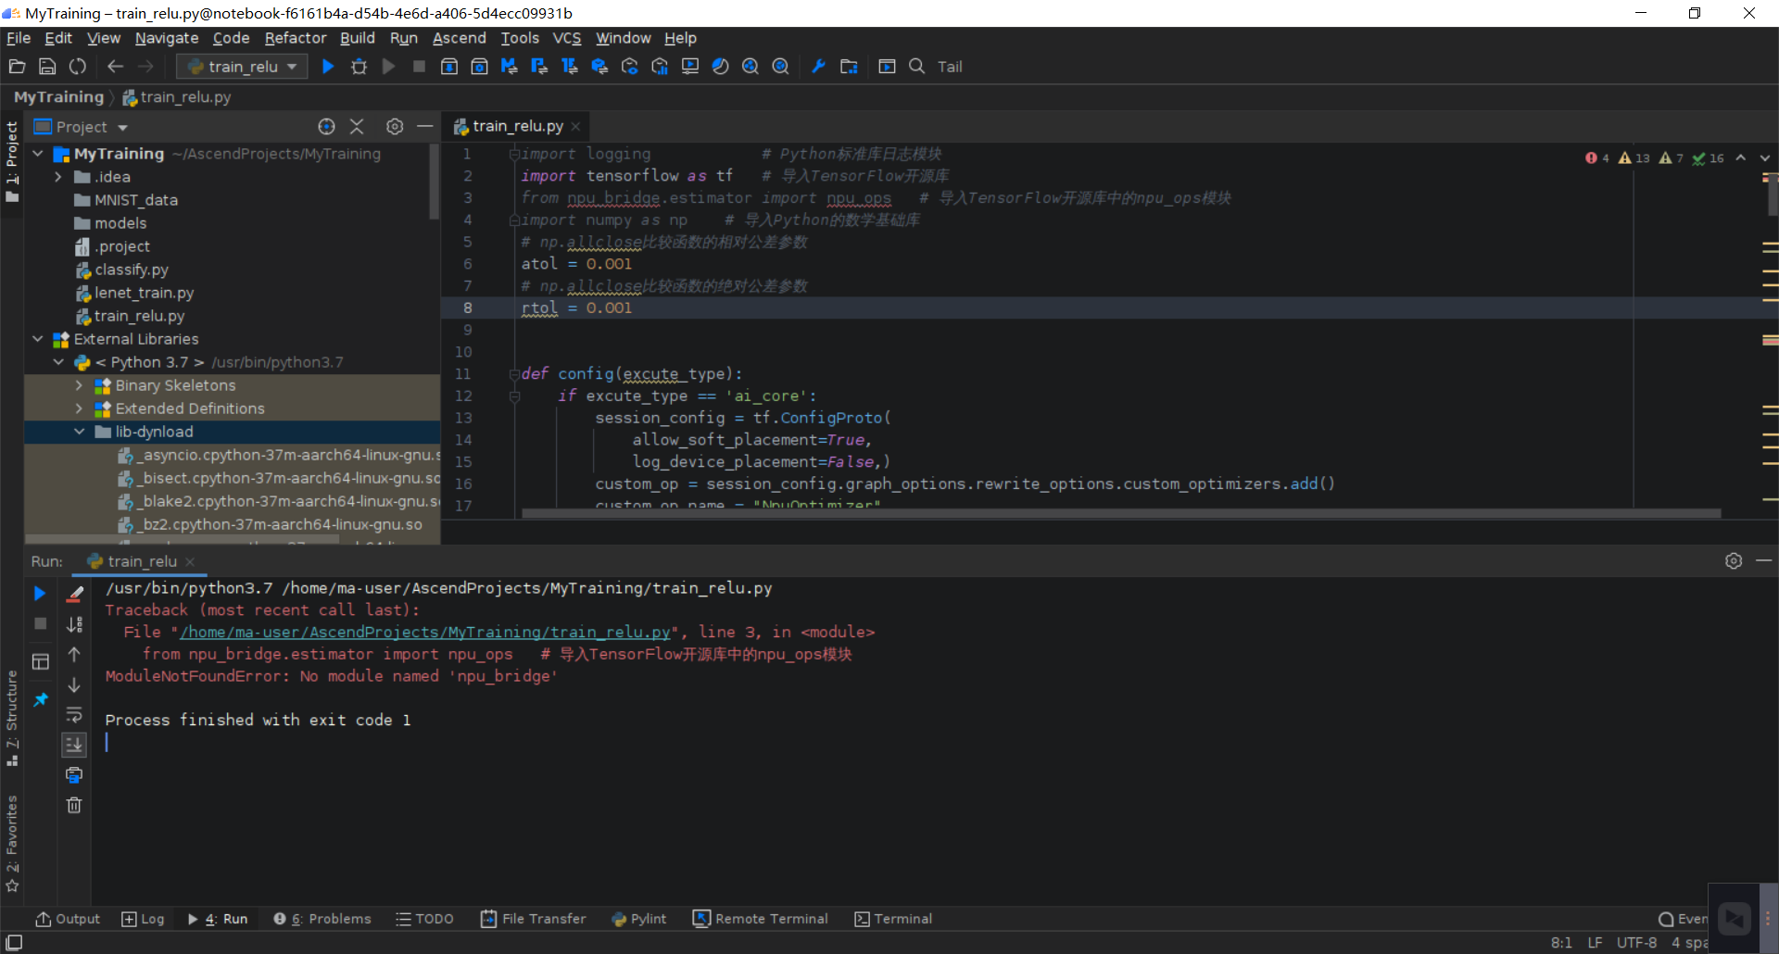
Task: Expand Binary Skeletons
Action: tap(79, 385)
